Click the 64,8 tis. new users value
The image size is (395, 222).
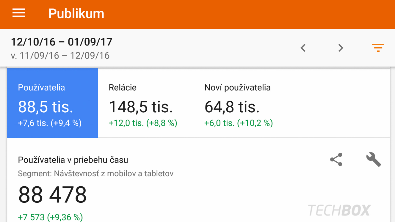coord(232,107)
